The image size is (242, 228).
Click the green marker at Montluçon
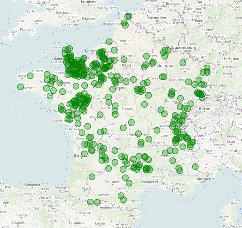click(131, 122)
